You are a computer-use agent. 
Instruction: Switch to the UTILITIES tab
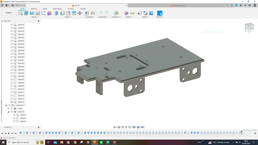point(83,9)
